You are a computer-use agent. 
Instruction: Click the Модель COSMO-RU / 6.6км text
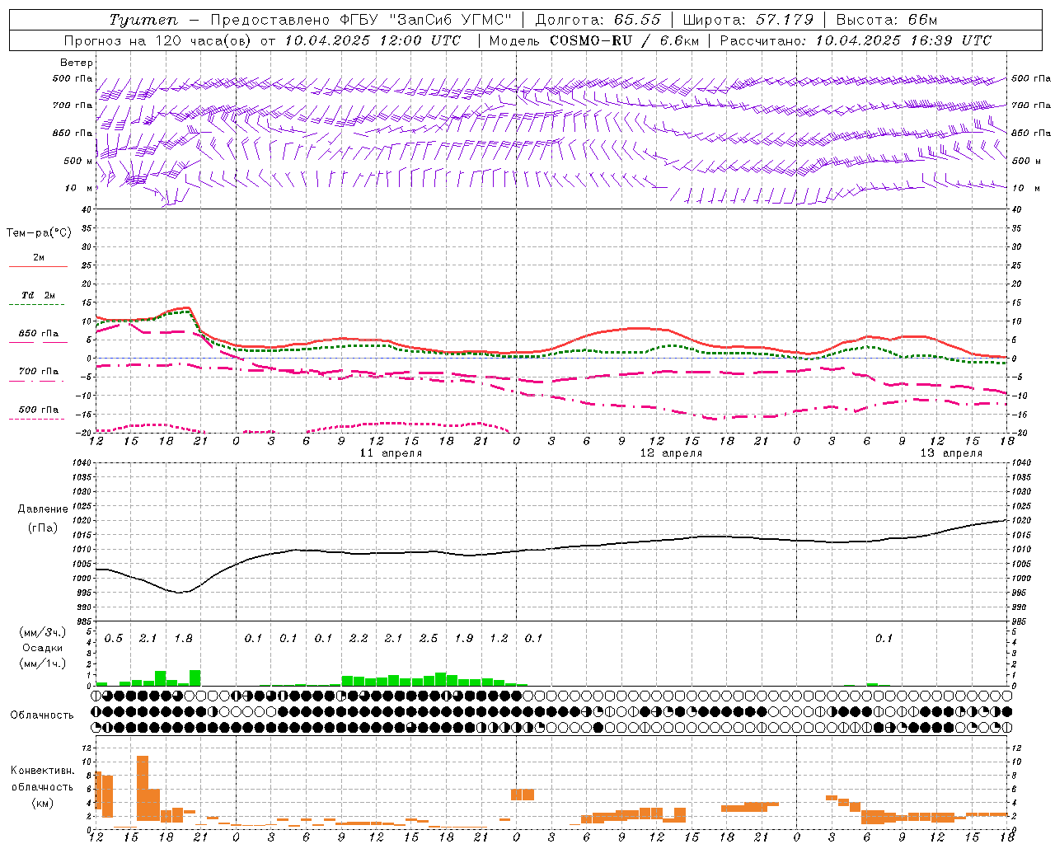point(594,40)
